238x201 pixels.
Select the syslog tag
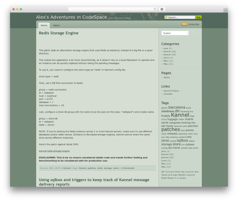(164, 148)
